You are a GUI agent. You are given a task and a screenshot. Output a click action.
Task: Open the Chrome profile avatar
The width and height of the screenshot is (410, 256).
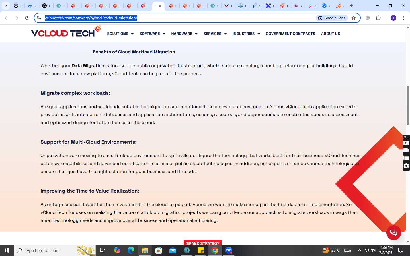(393, 18)
